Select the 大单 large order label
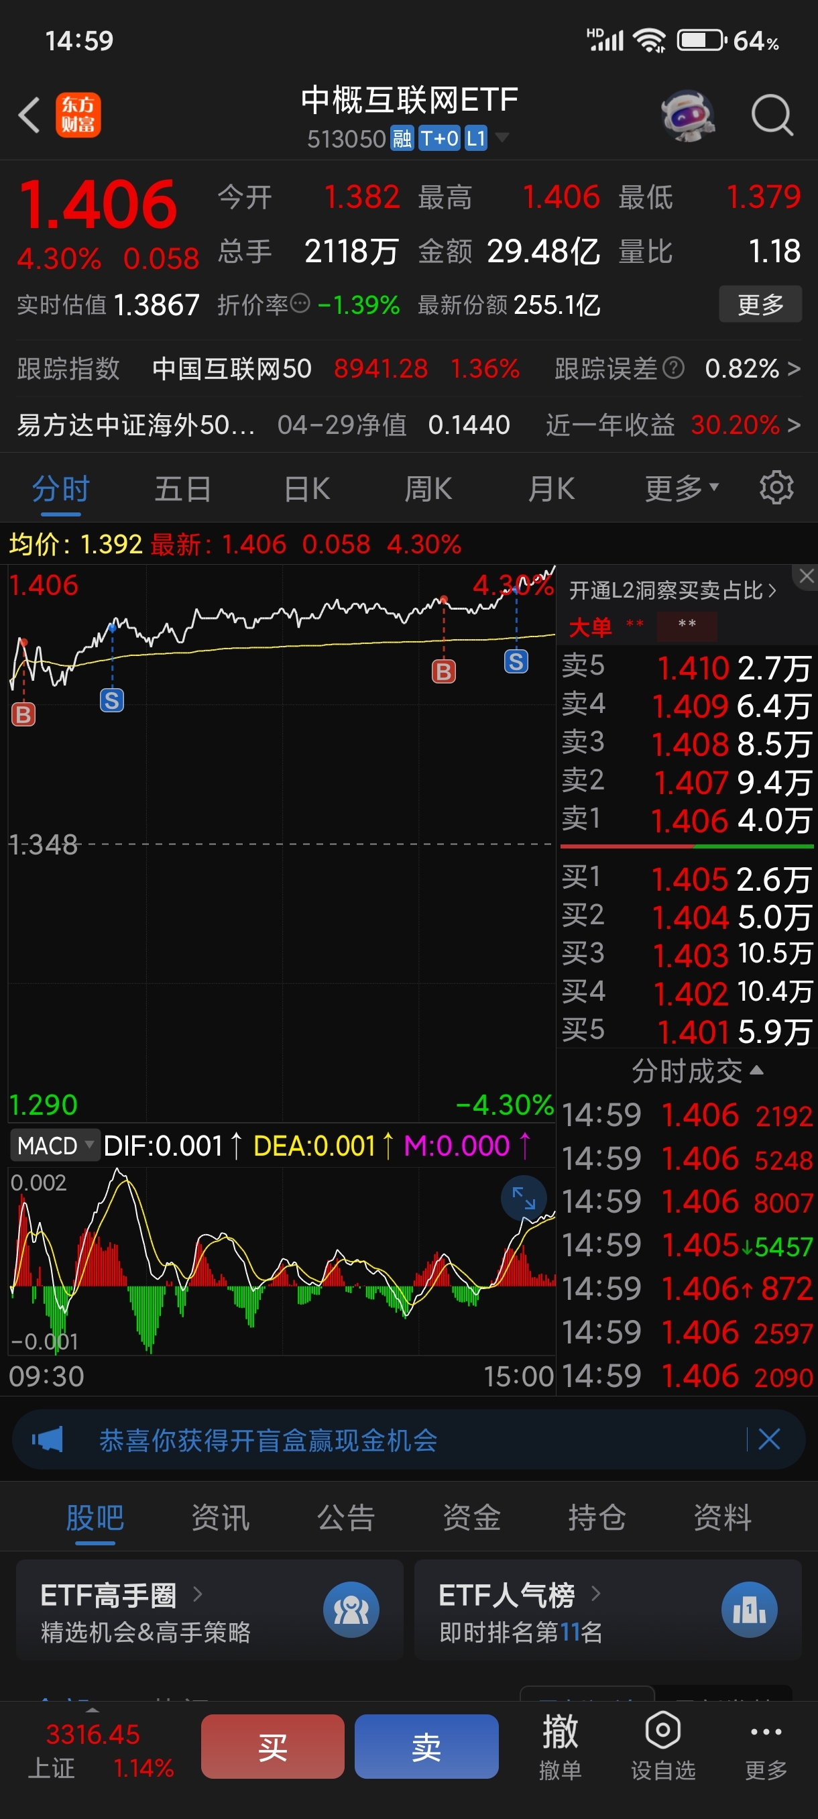The height and width of the screenshot is (1819, 818). [590, 626]
